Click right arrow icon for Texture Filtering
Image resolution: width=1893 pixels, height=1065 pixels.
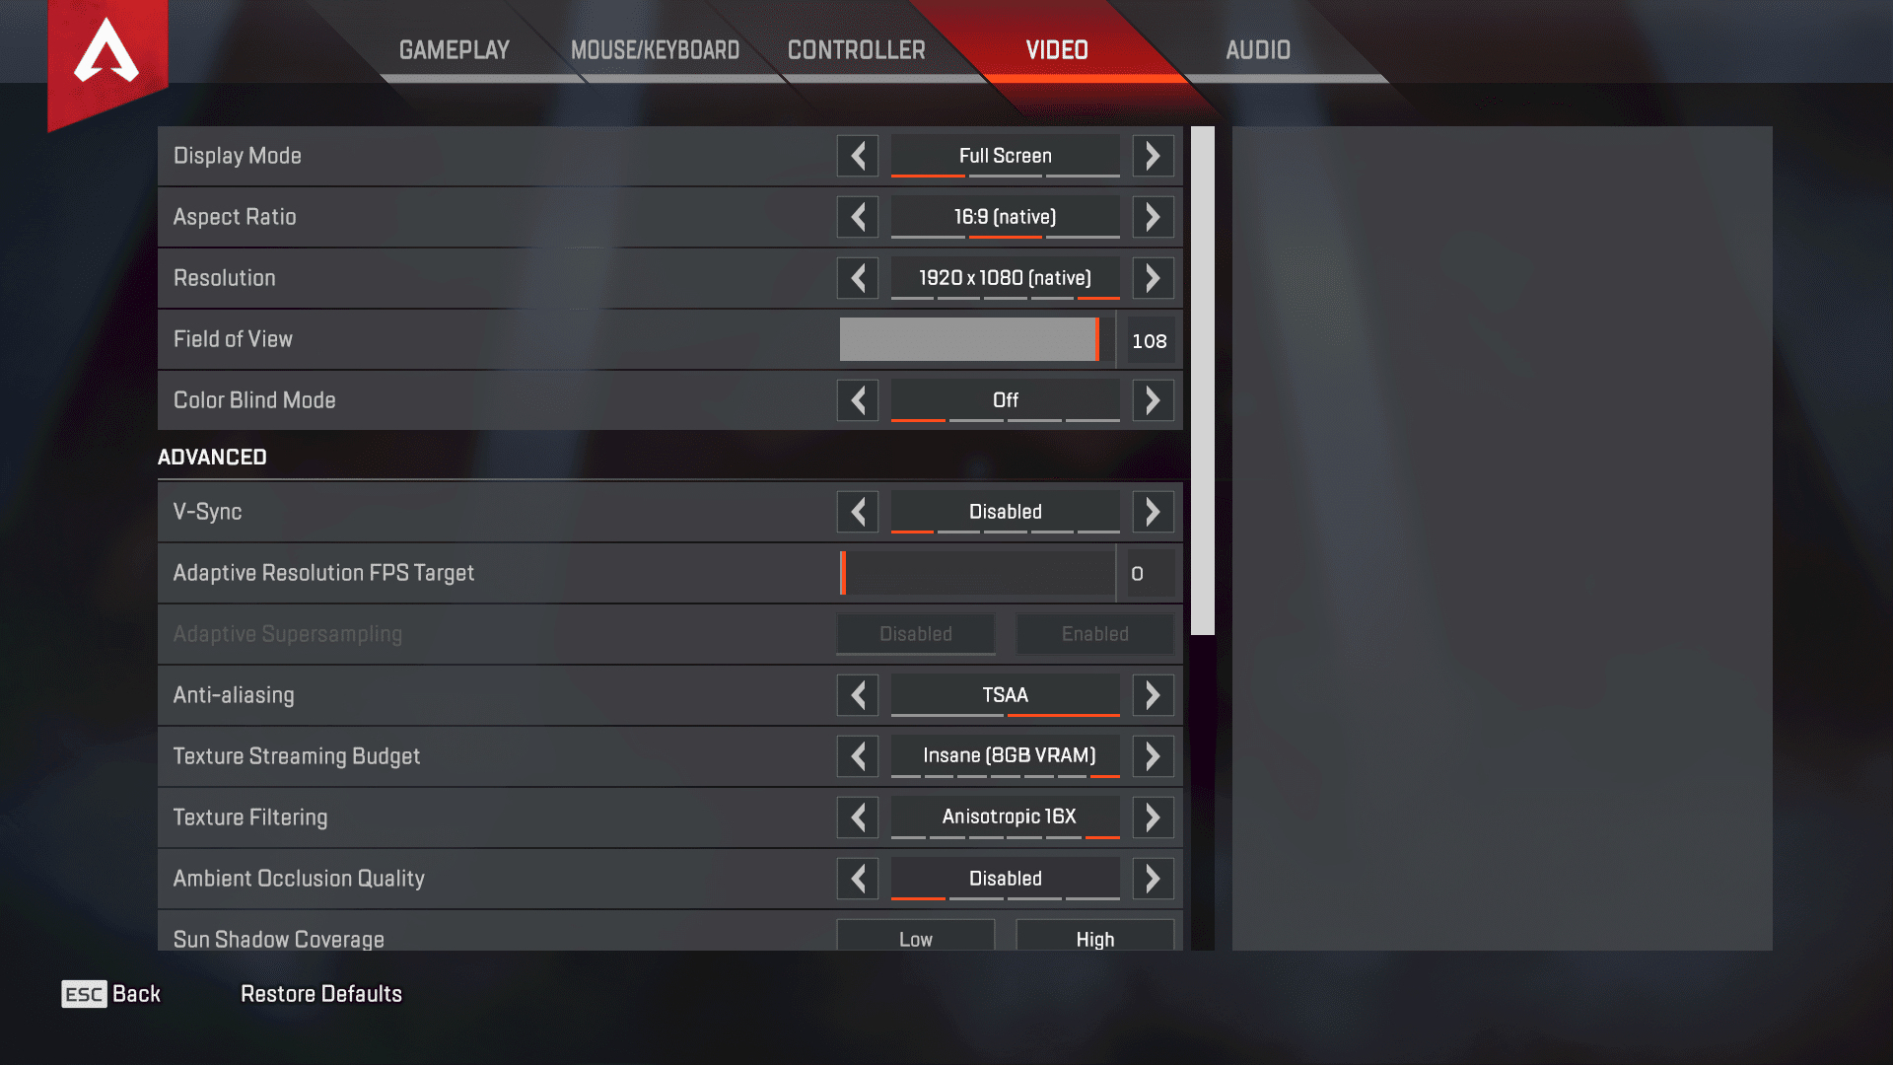click(x=1154, y=816)
